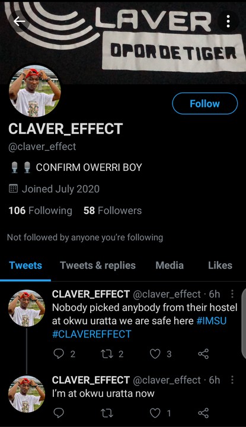Expand the first tweet's more options menu
The width and height of the screenshot is (246, 427).
tap(232, 294)
